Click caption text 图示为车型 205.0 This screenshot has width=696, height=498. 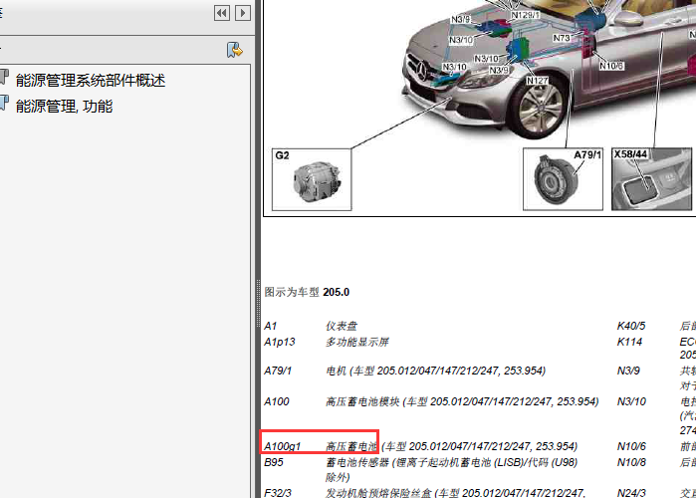point(307,292)
